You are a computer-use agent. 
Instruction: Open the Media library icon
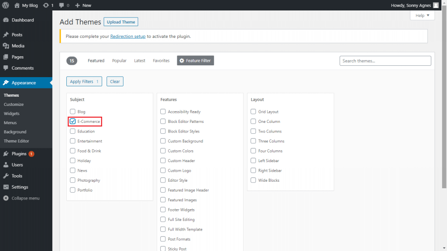coord(6,46)
